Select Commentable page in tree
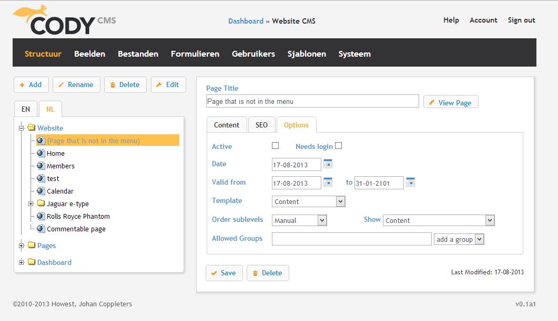Image resolution: width=558 pixels, height=321 pixels. tap(76, 229)
